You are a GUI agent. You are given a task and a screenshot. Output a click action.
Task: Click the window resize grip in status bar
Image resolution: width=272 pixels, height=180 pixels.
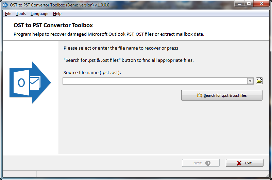[x=267, y=175]
